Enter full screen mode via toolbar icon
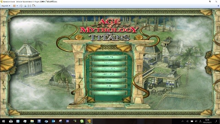 [29, 6]
